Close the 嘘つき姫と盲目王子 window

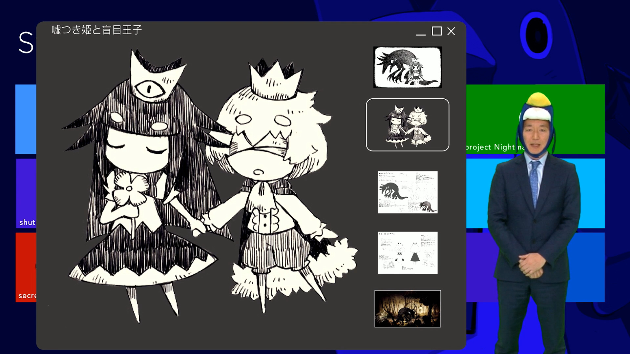(451, 31)
